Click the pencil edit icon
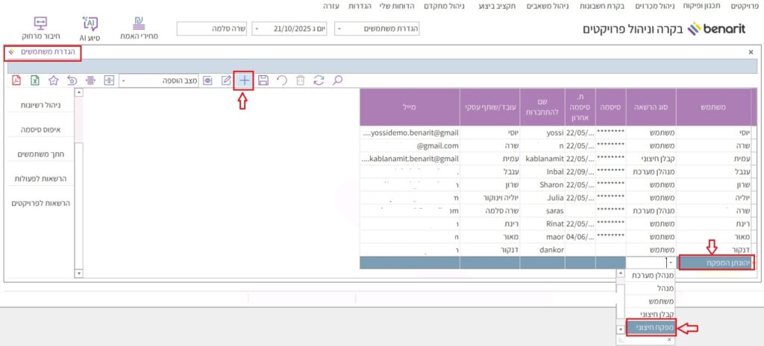The image size is (764, 346). (x=226, y=81)
